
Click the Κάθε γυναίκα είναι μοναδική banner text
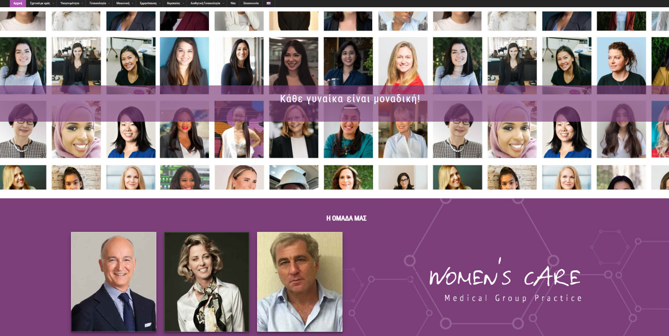click(350, 99)
